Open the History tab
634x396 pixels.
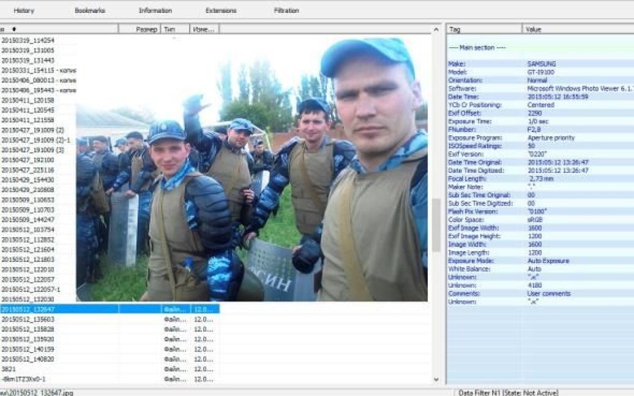(x=24, y=10)
